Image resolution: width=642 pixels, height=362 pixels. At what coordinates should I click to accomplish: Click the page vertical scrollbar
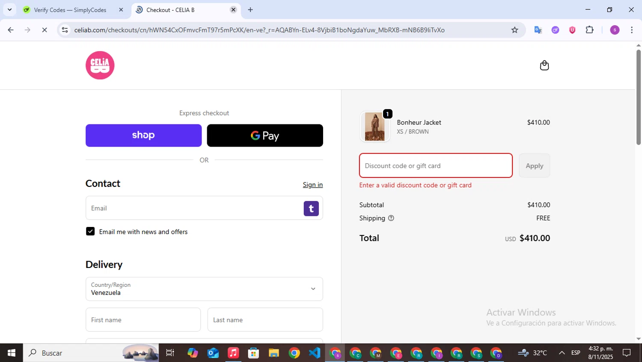pyautogui.click(x=639, y=97)
